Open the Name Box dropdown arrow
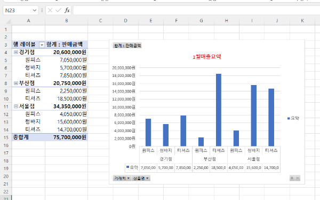Screen dimensions: 320x200 click(35, 10)
